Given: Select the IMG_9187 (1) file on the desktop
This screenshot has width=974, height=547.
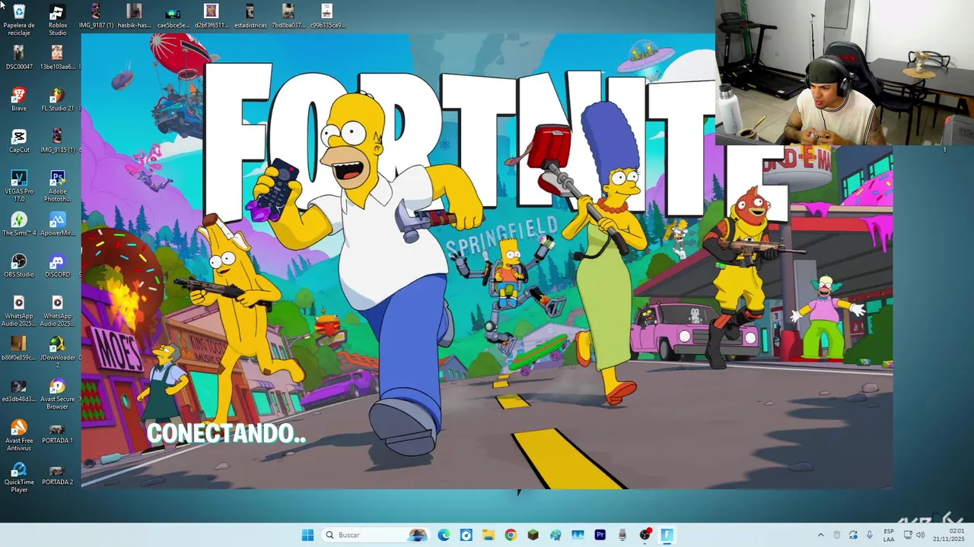Looking at the screenshot, I should [96, 16].
